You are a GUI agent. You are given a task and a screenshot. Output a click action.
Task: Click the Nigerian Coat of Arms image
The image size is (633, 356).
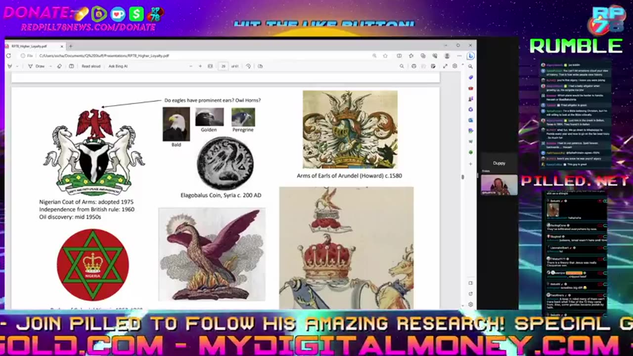[x=94, y=152]
